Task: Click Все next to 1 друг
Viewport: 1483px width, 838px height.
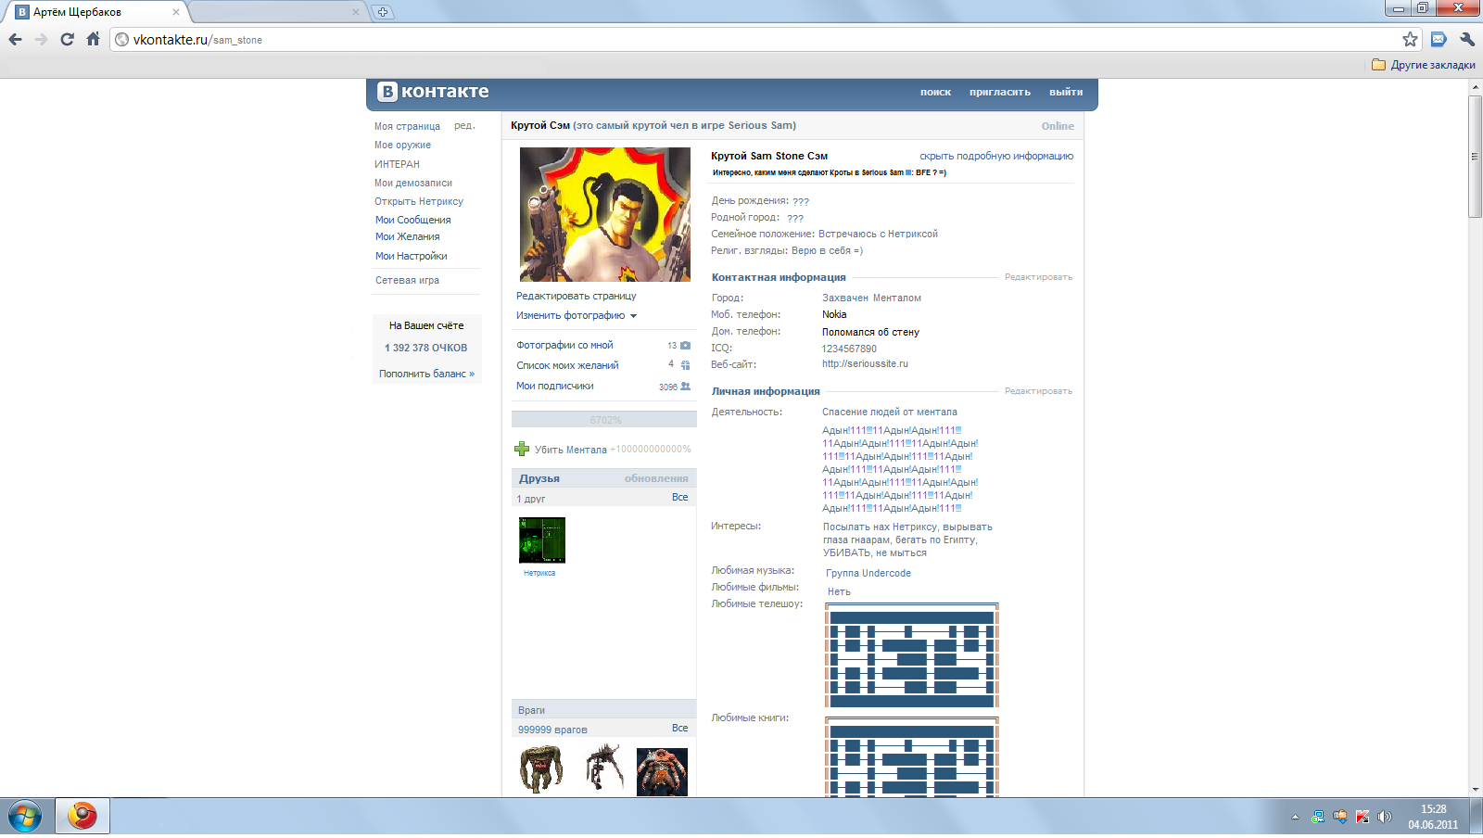Action: [679, 497]
